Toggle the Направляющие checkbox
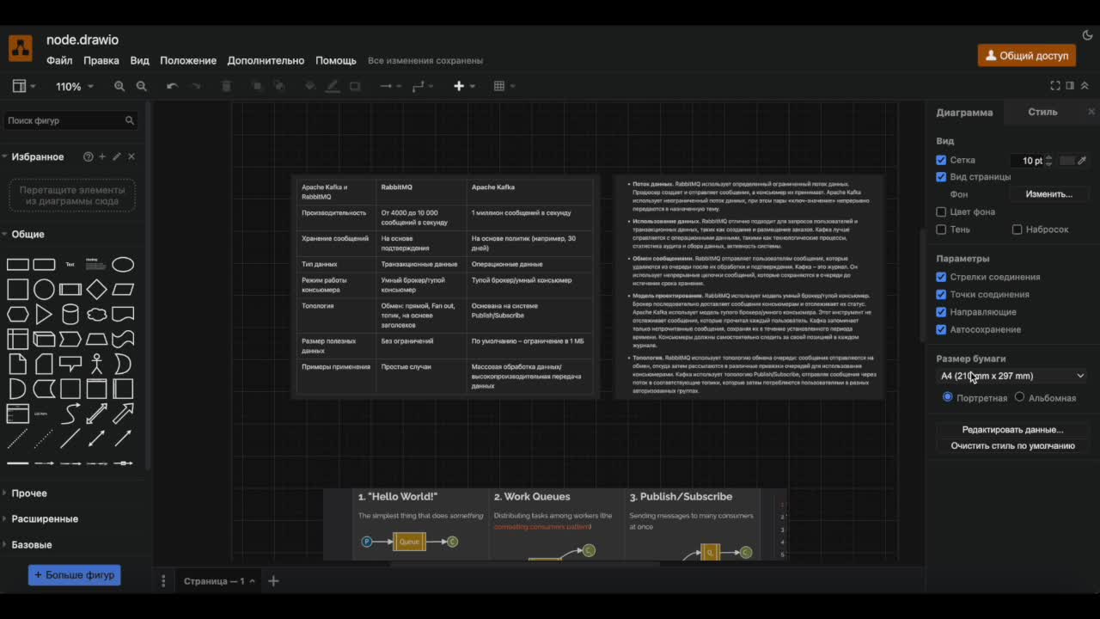The width and height of the screenshot is (1100, 619). click(x=941, y=312)
